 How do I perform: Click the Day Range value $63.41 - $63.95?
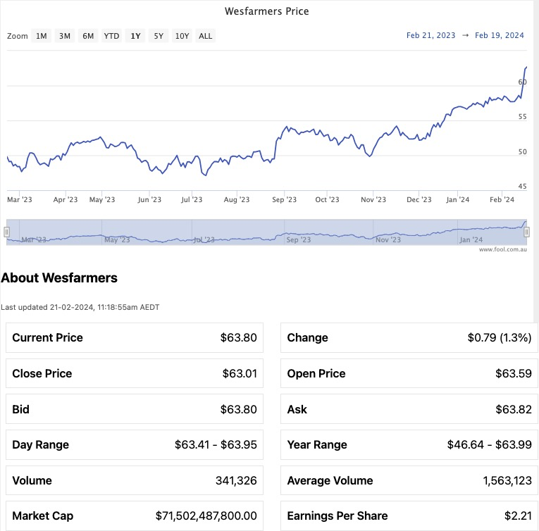point(216,445)
